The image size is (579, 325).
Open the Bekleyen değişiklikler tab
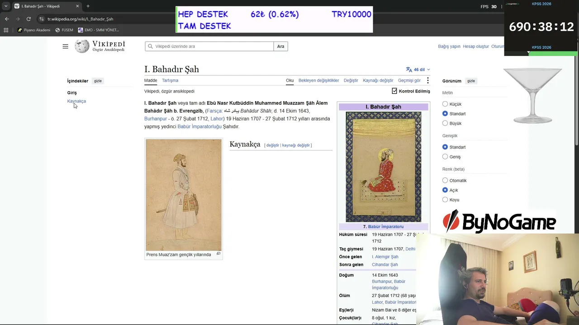tap(319, 80)
